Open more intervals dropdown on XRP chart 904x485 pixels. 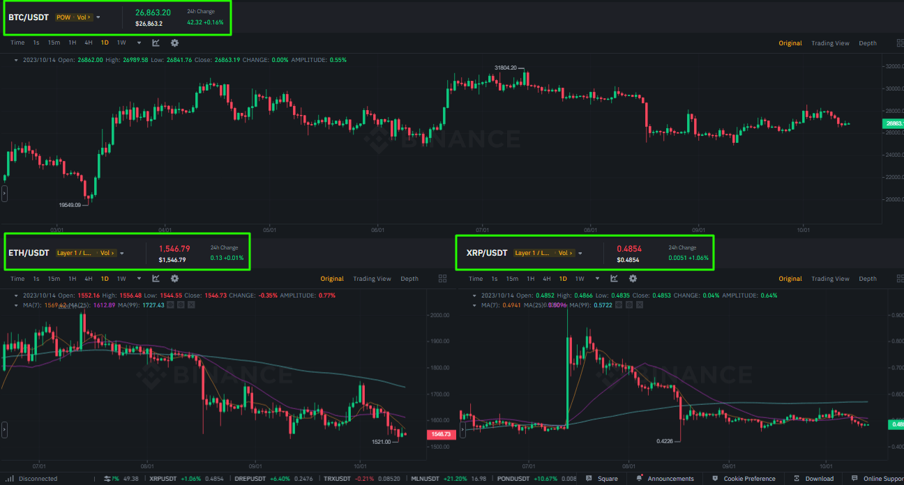597,279
